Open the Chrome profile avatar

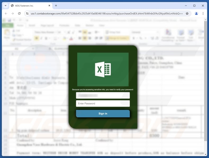coord(196,13)
